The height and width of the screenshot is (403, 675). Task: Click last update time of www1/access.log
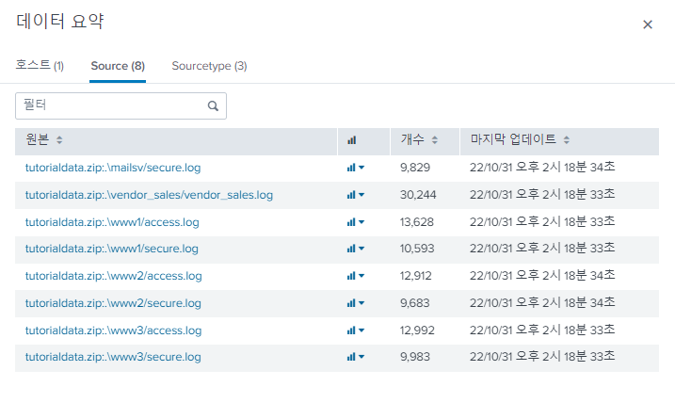coord(542,221)
